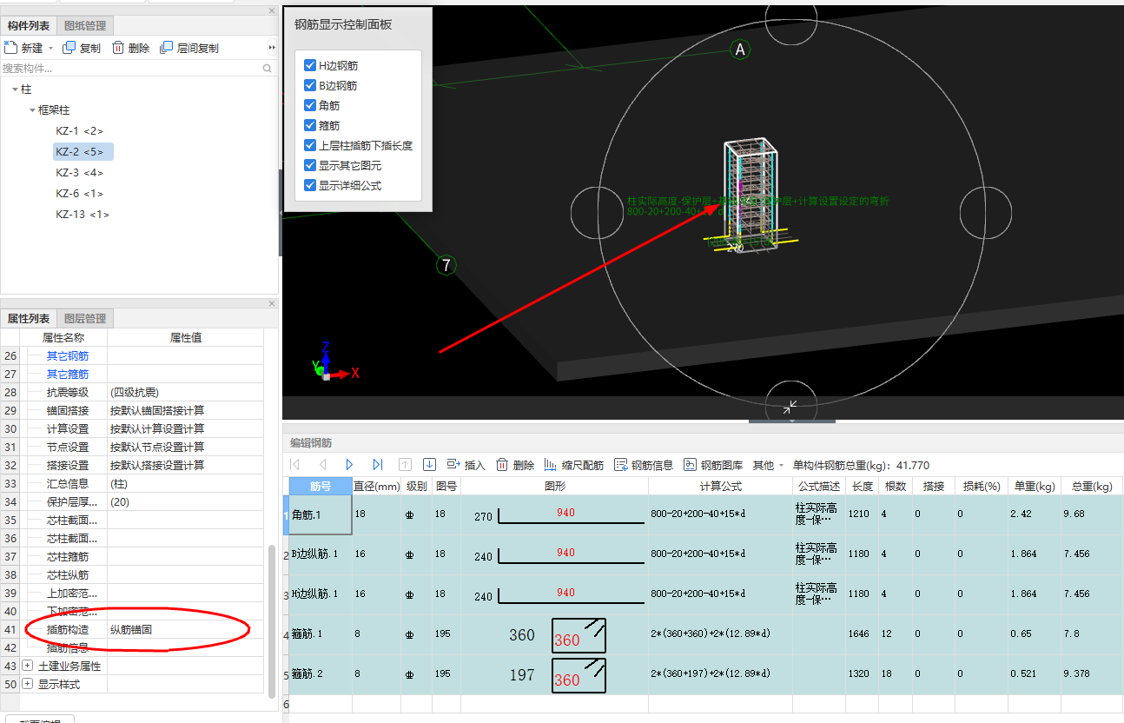Screen dimensions: 1124x723
Task: Open 钢筋图库 (Rebar library)
Action: pos(713,465)
